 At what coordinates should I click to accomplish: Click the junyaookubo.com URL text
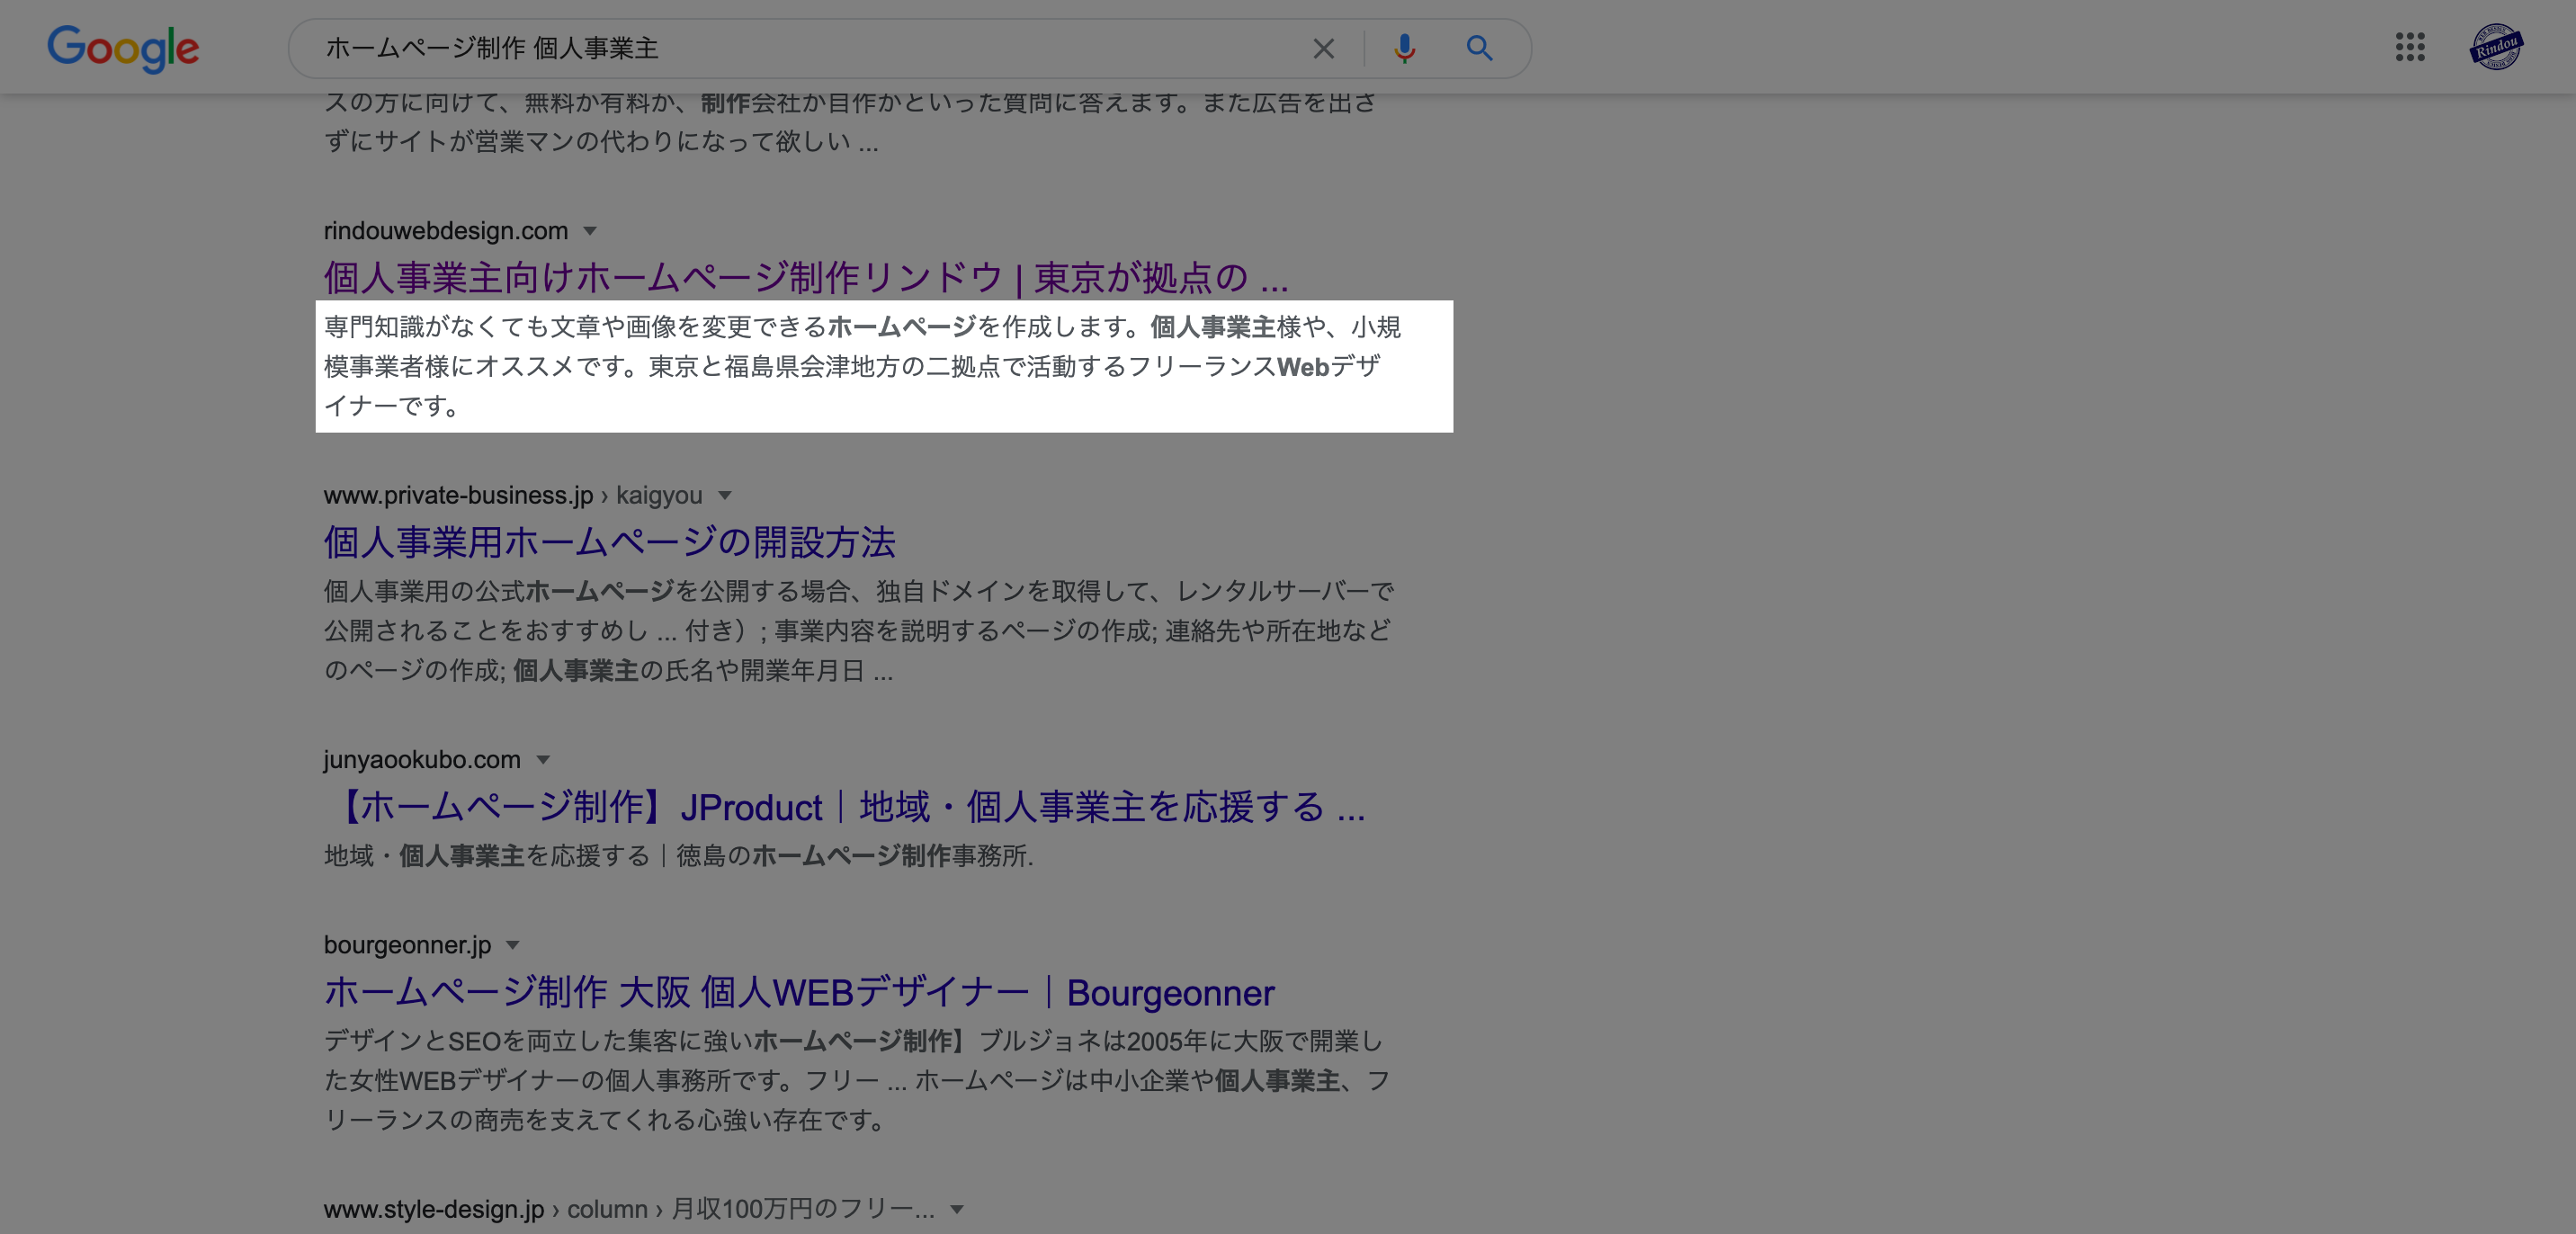pos(422,760)
